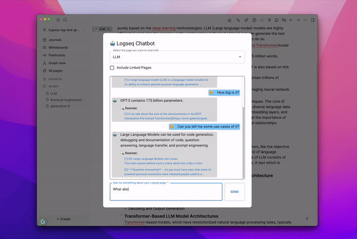
Task: Open recent page LLM
Action: point(54,94)
